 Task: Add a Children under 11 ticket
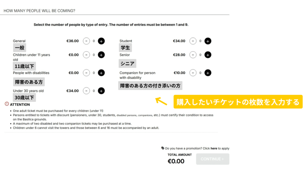click(101, 55)
